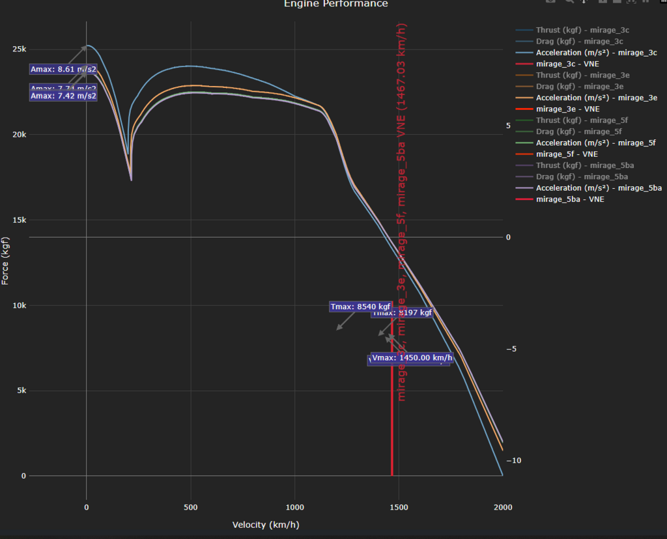Toggle the mirage_3e - VNE legend entry

pos(567,109)
